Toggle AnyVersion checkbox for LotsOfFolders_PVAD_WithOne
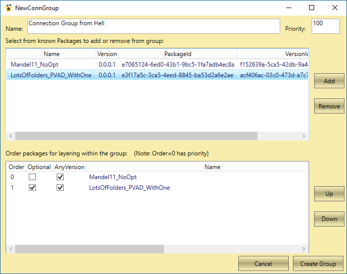The width and height of the screenshot is (347, 274). 60,187
